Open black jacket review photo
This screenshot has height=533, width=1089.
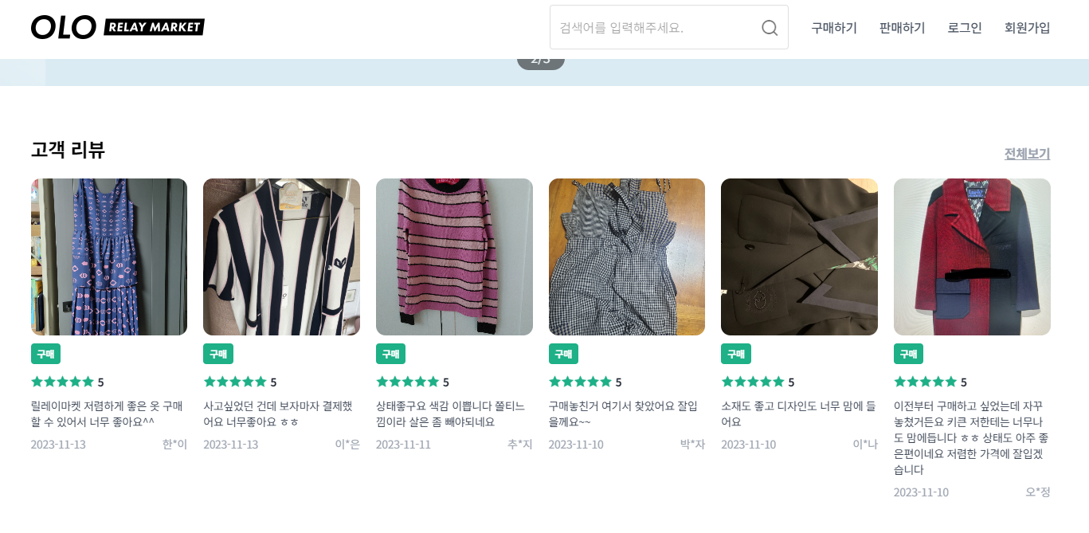pyautogui.click(x=799, y=257)
